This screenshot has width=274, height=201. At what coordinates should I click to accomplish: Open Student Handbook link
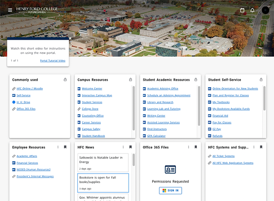[x=94, y=136]
